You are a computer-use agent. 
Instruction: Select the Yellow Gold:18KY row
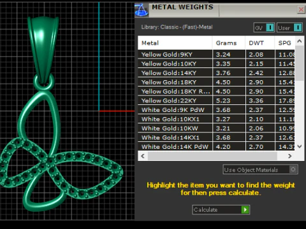(x=216, y=82)
